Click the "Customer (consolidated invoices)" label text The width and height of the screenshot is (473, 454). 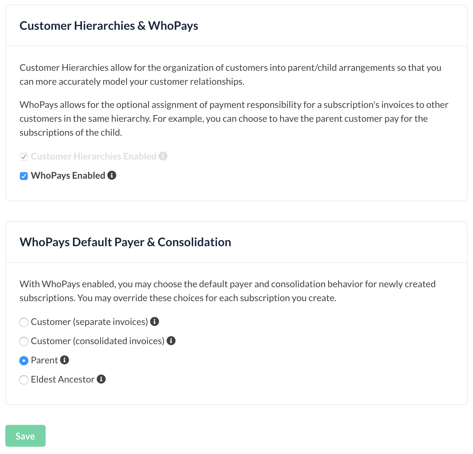coord(98,341)
